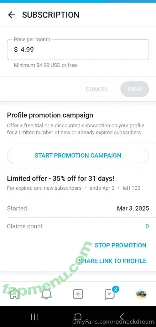This screenshot has height=327, width=156.
Task: Stop the current promotion
Action: pos(121,245)
